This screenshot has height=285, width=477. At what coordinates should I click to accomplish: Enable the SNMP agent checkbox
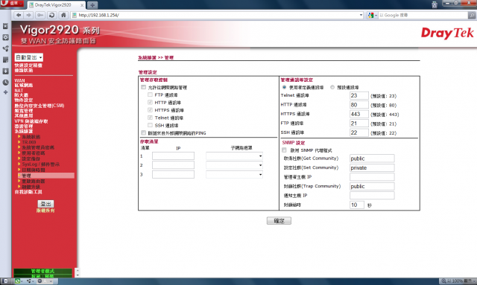pyautogui.click(x=284, y=150)
